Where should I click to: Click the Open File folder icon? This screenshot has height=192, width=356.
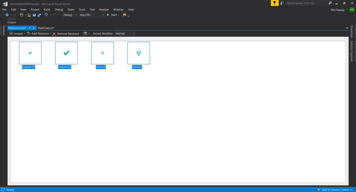30,15
